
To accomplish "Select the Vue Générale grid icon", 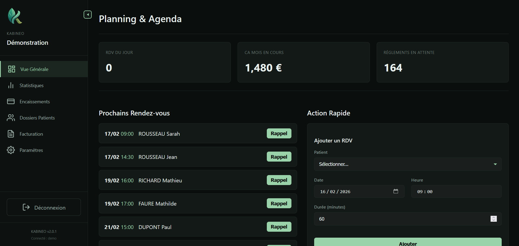I will coord(11,69).
